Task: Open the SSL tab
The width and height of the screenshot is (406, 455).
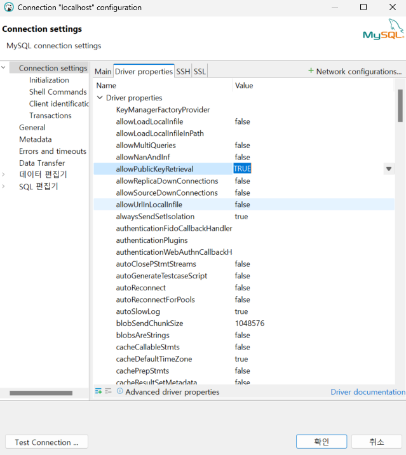Action: 200,71
